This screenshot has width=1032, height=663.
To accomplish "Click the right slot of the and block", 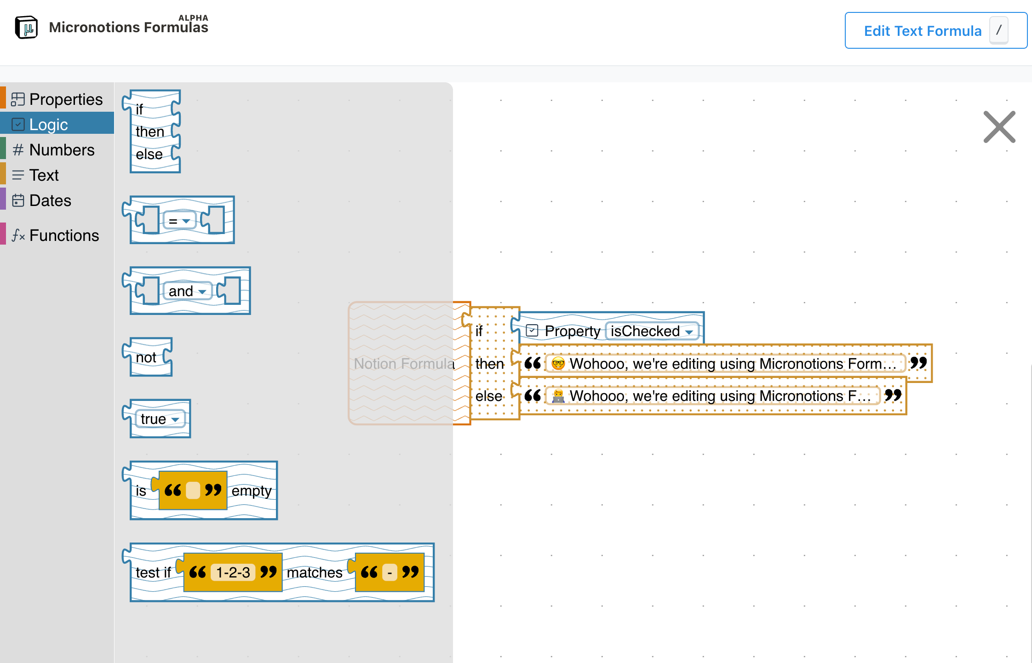I will (229, 291).
